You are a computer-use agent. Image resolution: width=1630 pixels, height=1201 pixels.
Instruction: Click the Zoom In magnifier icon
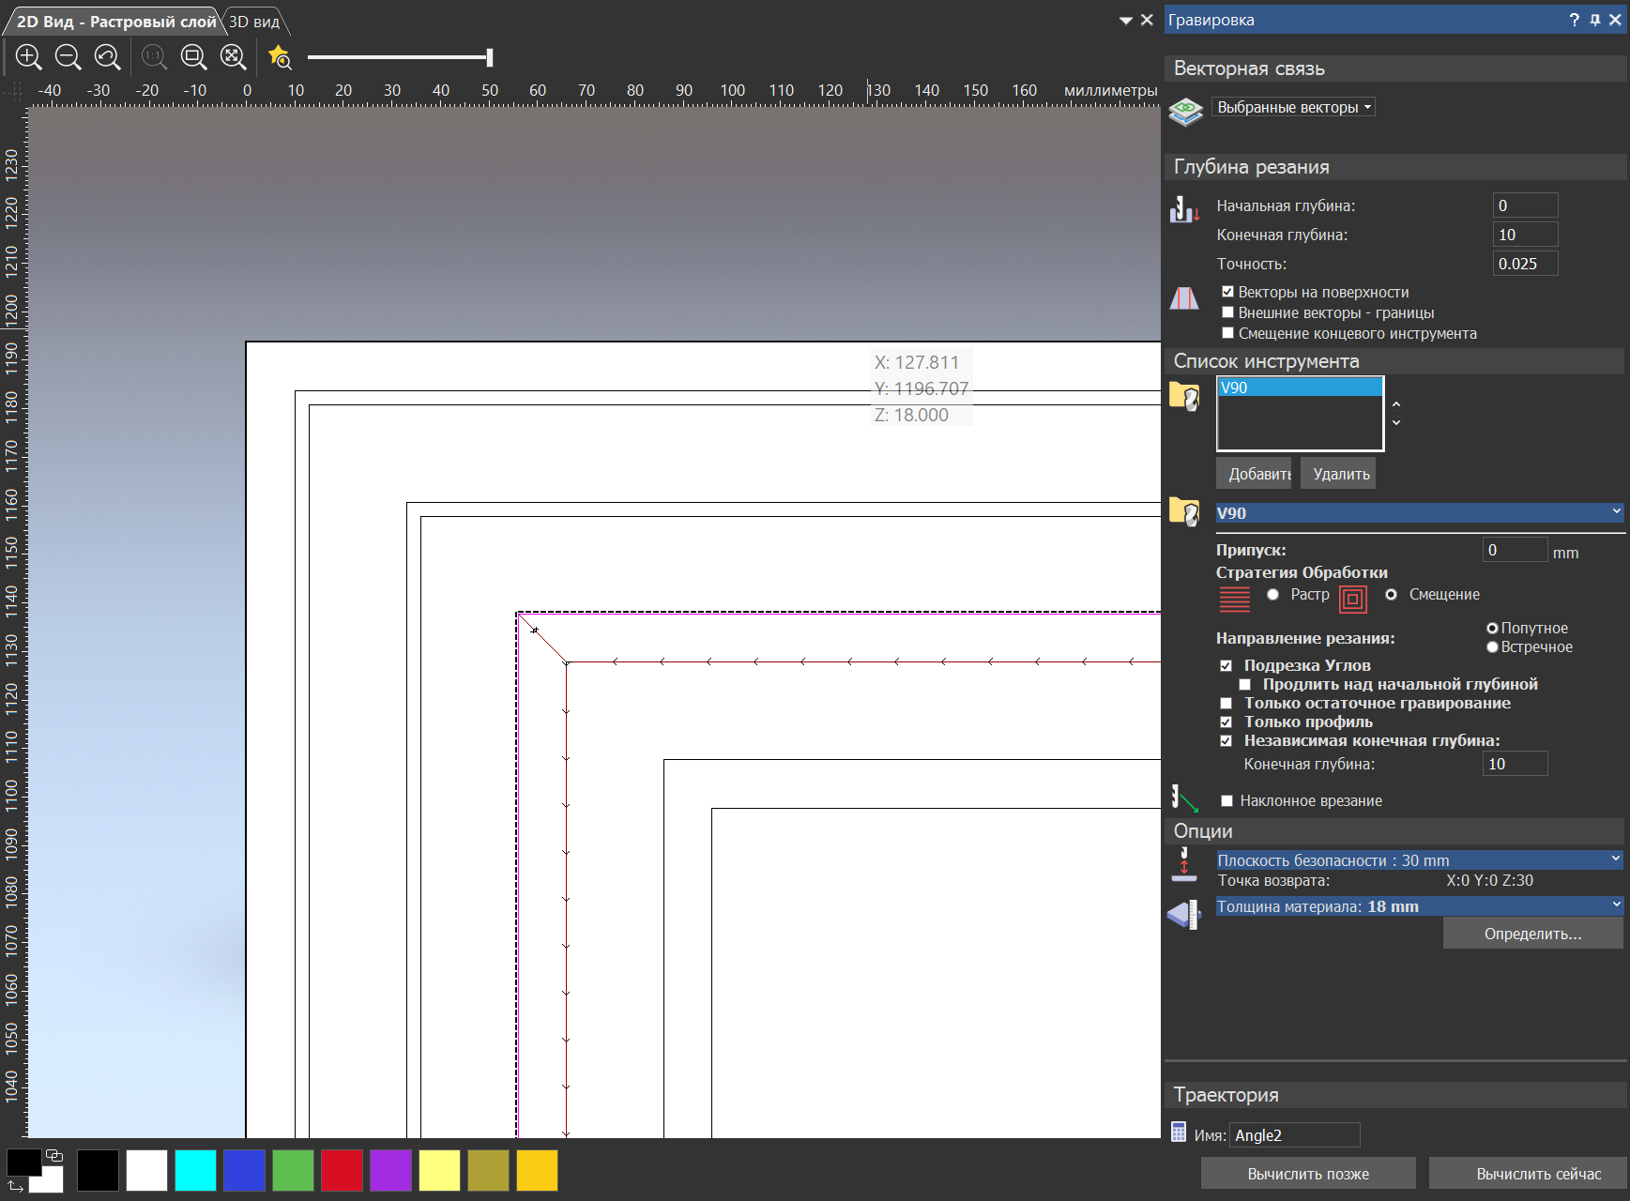coord(29,57)
